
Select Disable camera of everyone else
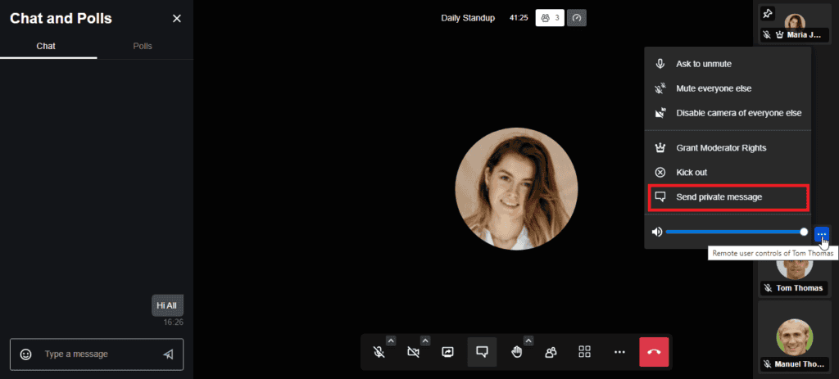(728, 113)
